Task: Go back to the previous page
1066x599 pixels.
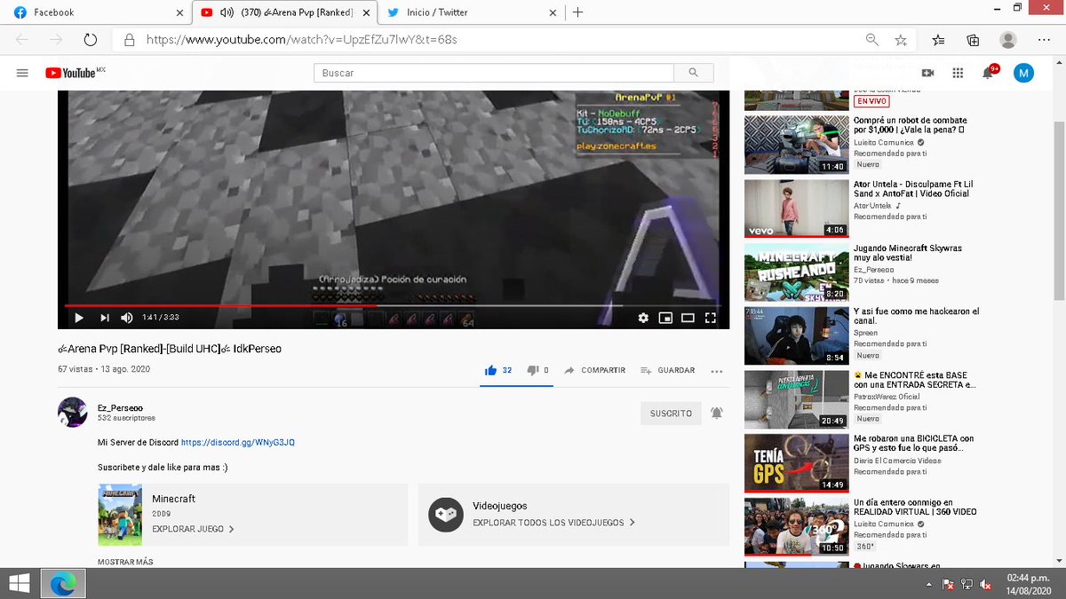Action: coord(22,40)
